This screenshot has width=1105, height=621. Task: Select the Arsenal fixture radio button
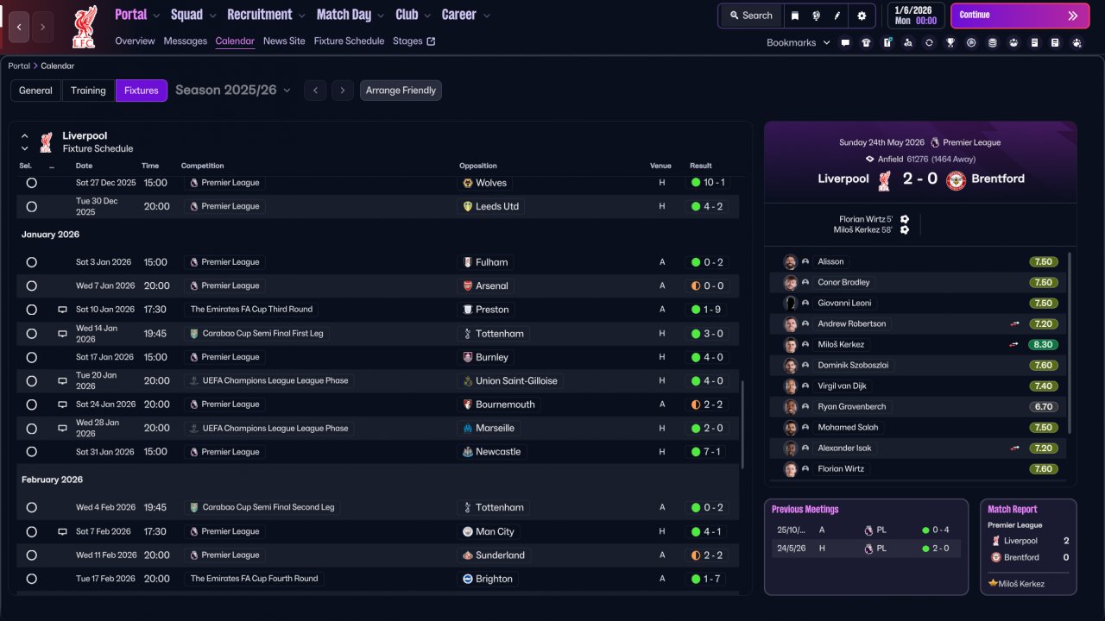[32, 285]
